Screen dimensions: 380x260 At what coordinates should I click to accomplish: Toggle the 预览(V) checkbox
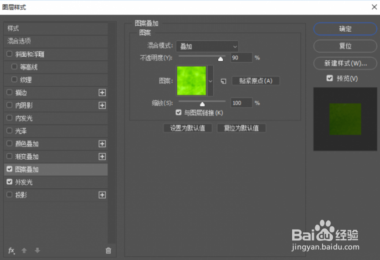(330, 78)
